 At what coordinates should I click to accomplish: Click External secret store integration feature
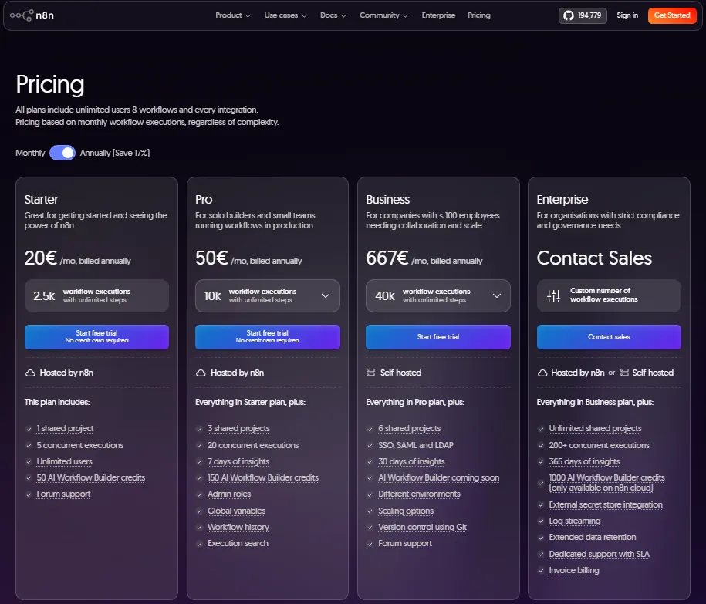(606, 504)
